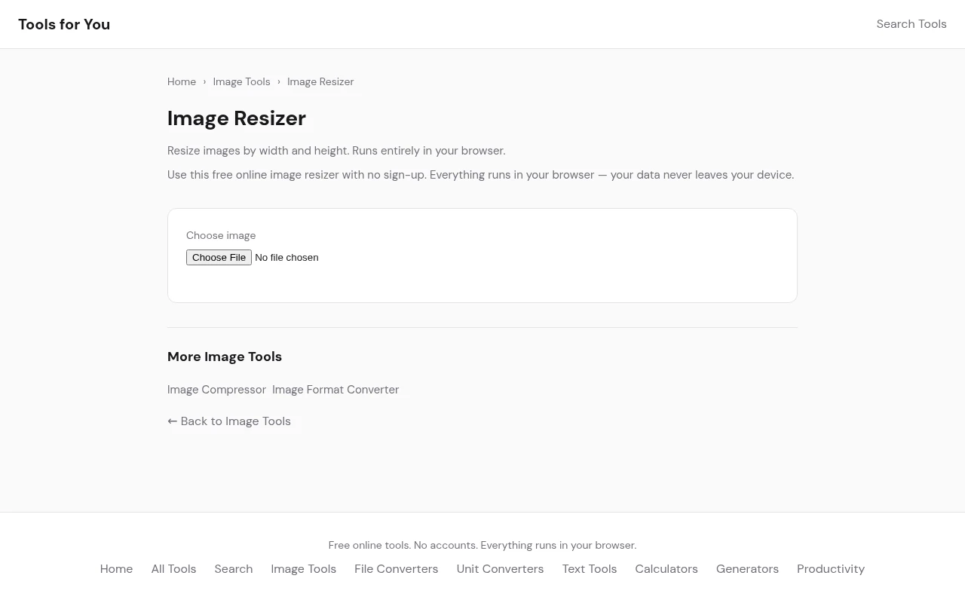Click Back to Image Tools link
This screenshot has height=603, width=965.
point(229,421)
